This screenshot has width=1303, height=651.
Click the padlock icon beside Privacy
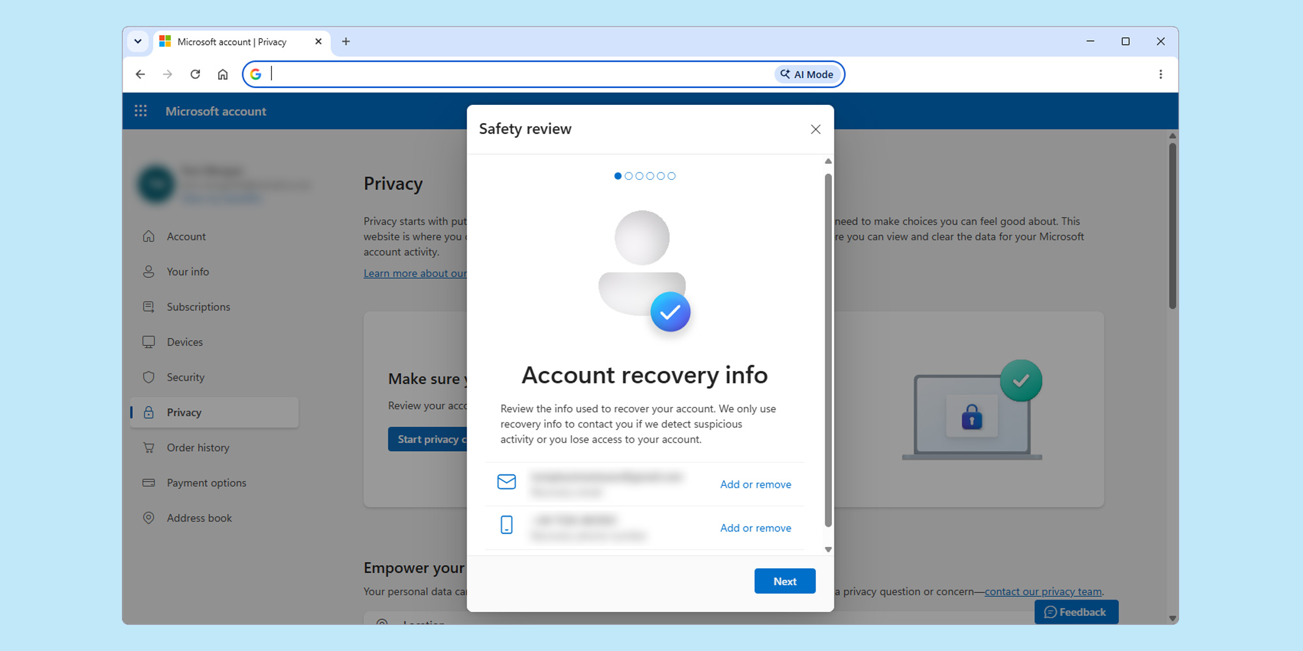tap(149, 412)
